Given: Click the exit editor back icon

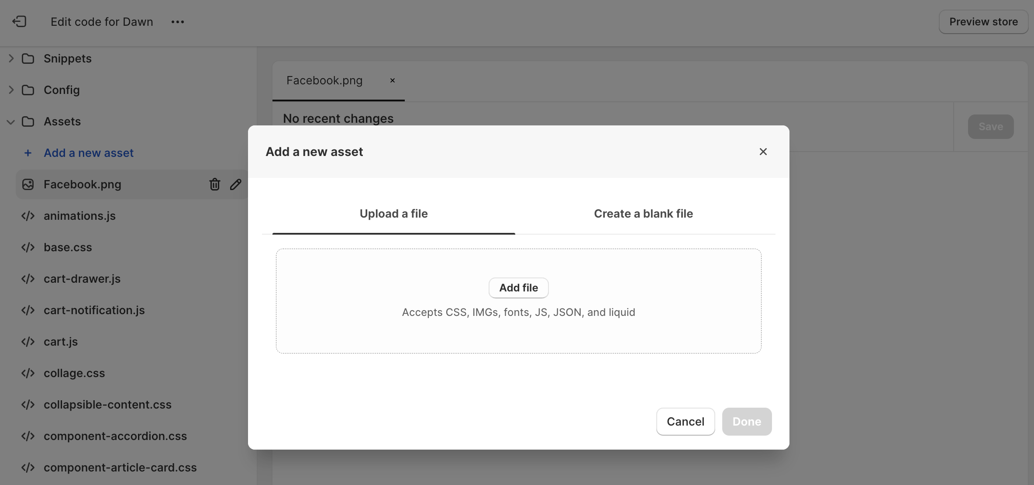Looking at the screenshot, I should click(x=19, y=21).
